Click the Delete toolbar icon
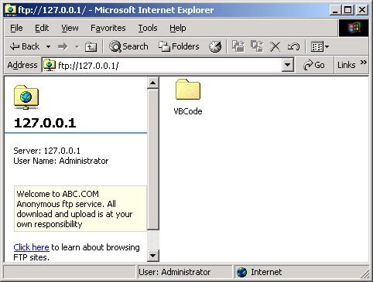Viewport: 373px width, 282px height. 275,47
